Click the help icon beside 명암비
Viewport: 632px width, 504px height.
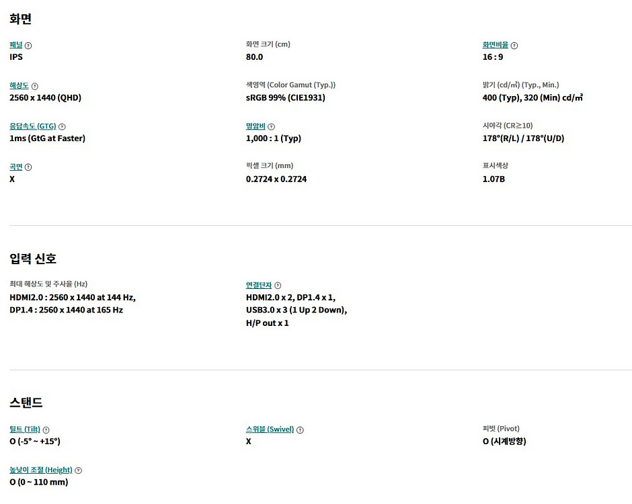(x=271, y=126)
